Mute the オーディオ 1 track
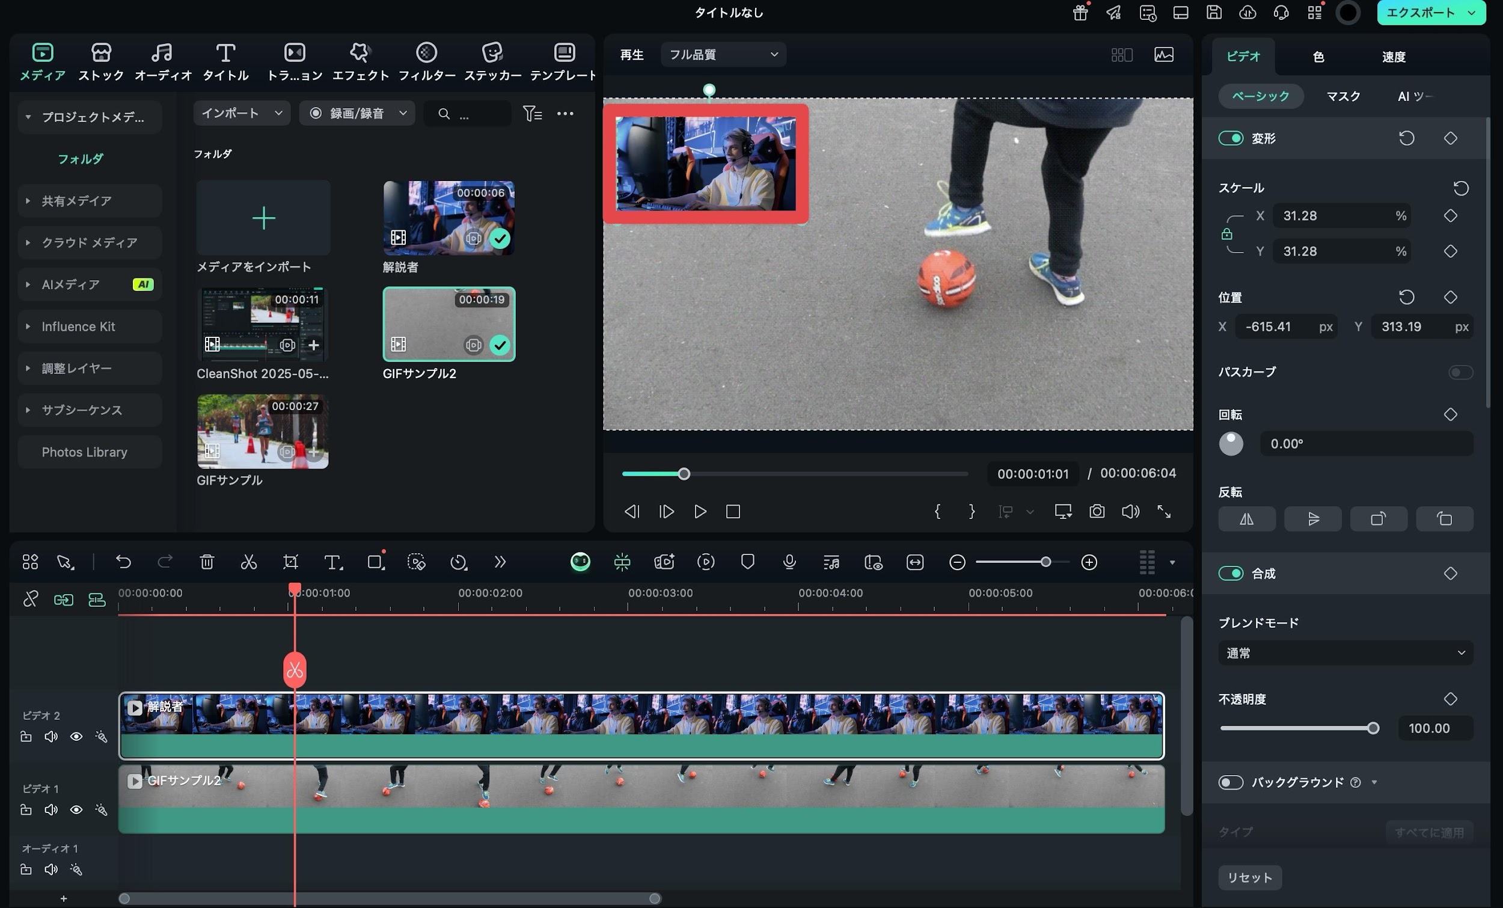 51,869
